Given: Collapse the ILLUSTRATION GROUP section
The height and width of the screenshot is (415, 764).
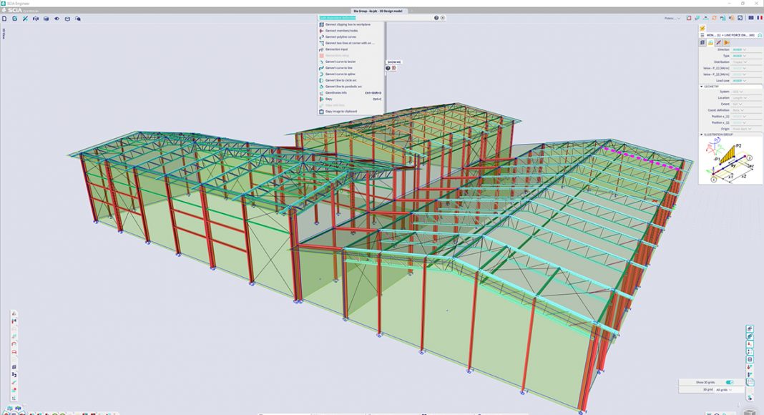Looking at the screenshot, I should pos(702,135).
